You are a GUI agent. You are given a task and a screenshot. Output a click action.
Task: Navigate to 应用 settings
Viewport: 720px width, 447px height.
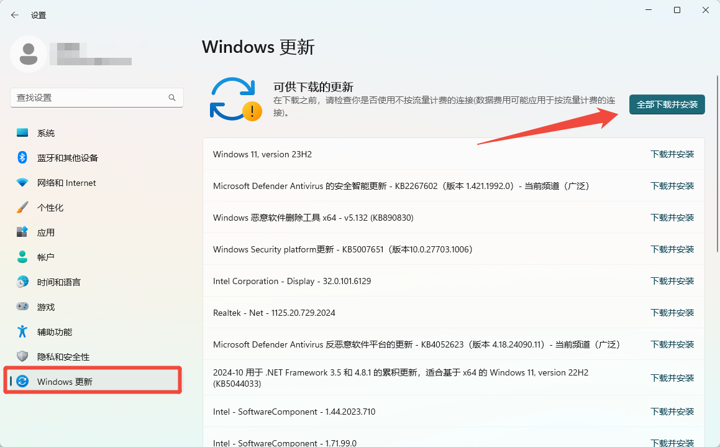(97, 232)
